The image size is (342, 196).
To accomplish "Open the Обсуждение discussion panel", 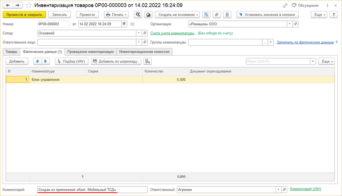I will click(305, 5).
